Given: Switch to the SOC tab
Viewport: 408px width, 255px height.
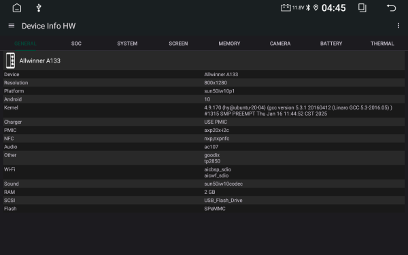Looking at the screenshot, I should 76,44.
